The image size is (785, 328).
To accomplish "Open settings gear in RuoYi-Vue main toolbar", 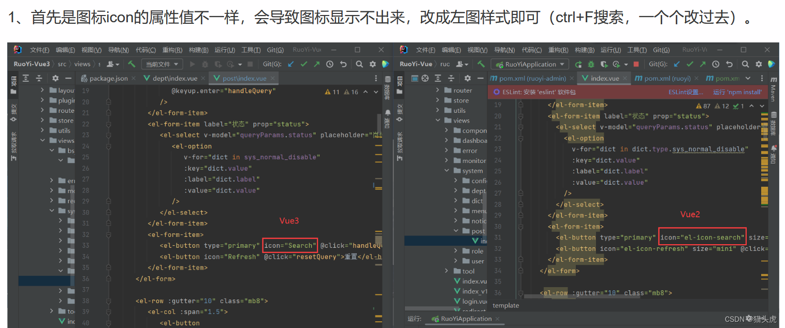I will pos(758,64).
